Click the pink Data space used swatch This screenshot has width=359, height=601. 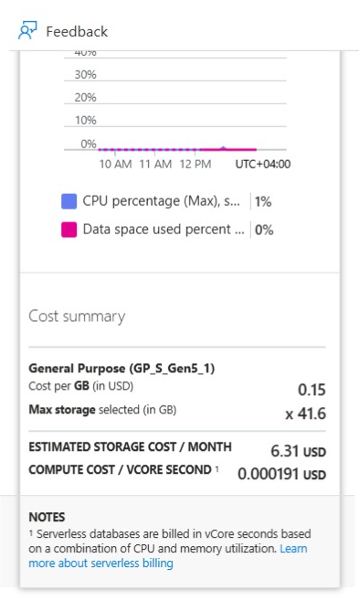(69, 230)
